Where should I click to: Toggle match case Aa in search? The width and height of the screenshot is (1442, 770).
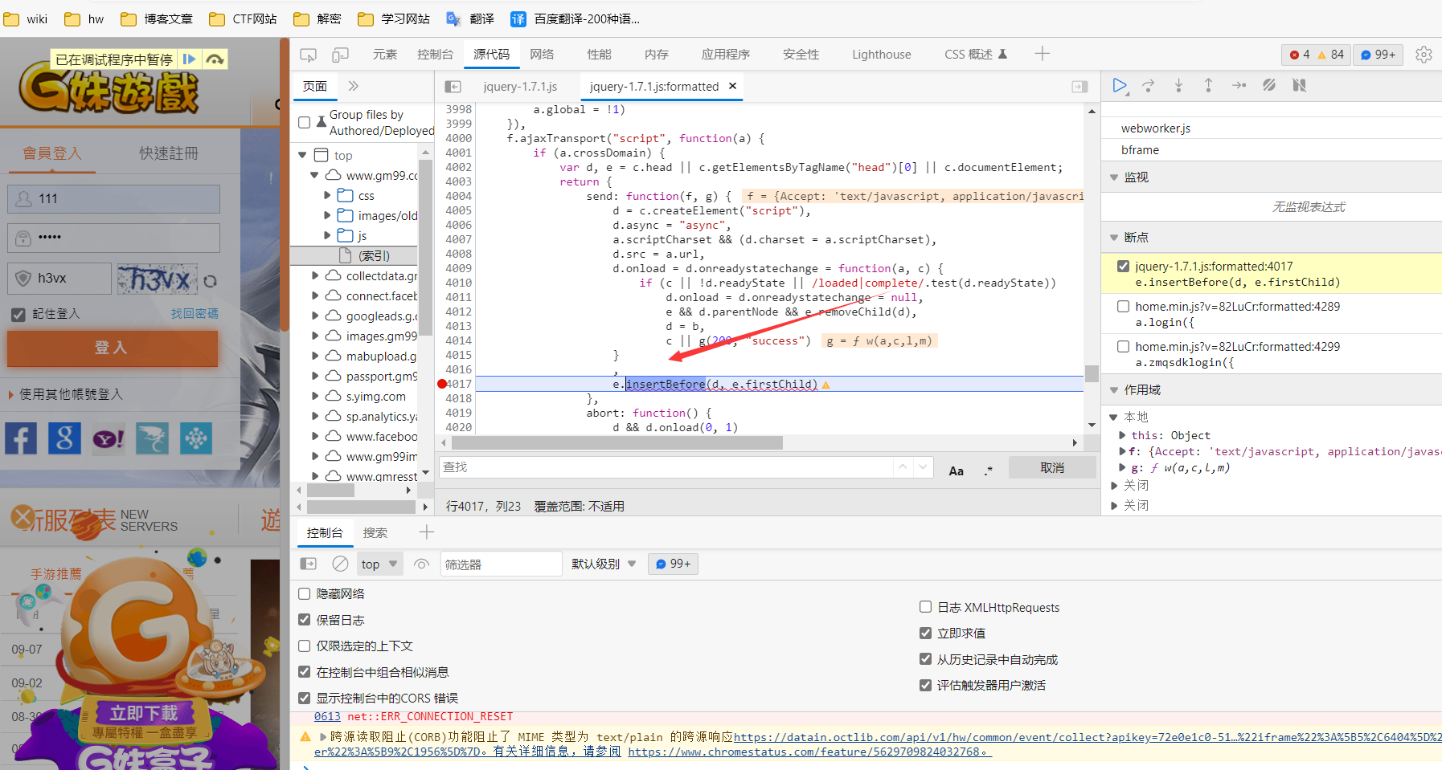[x=956, y=471]
